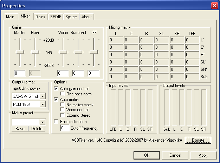Close the Properties window
The width and height of the screenshot is (220, 163).
[214, 6]
